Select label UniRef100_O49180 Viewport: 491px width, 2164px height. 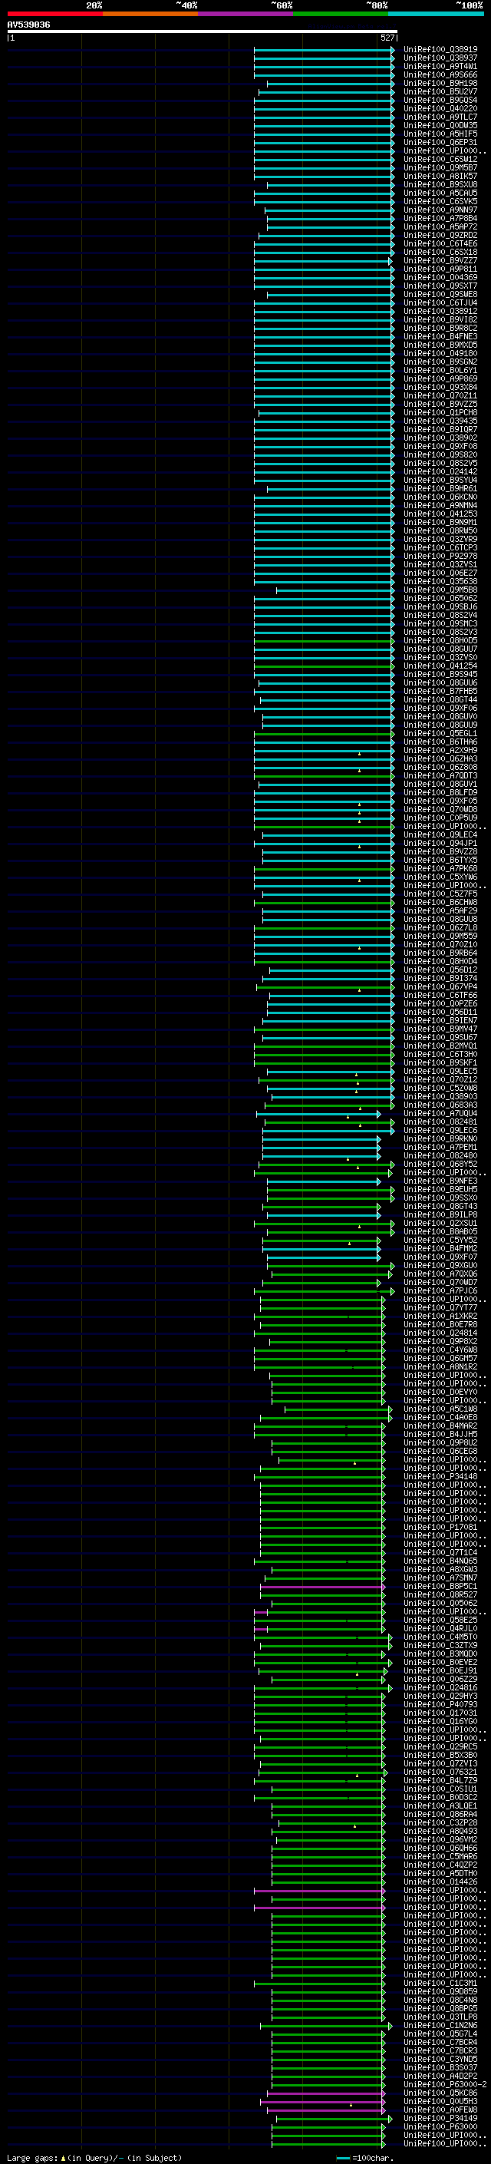point(440,354)
